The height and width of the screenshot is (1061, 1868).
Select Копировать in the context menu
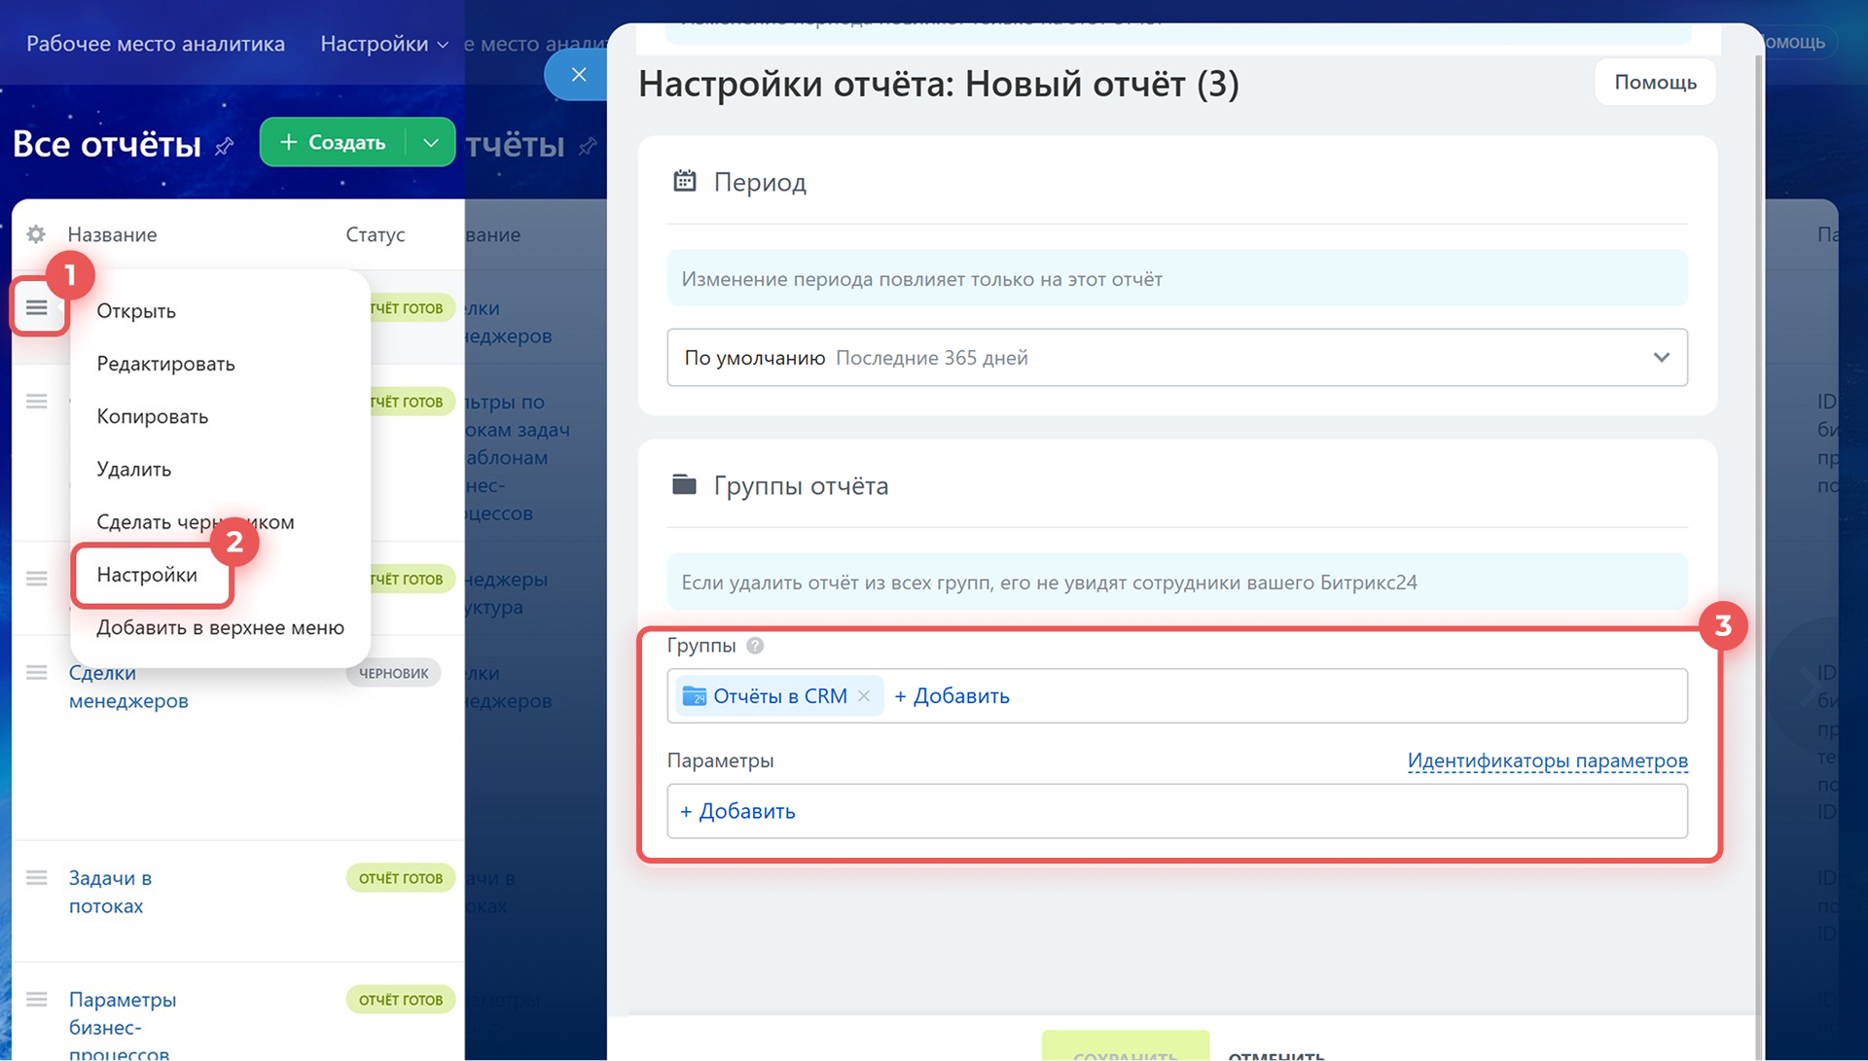(x=152, y=416)
